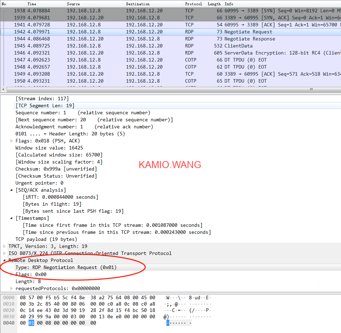341x333 pixels.
Task: Click the Source column header
Action: 73,4
